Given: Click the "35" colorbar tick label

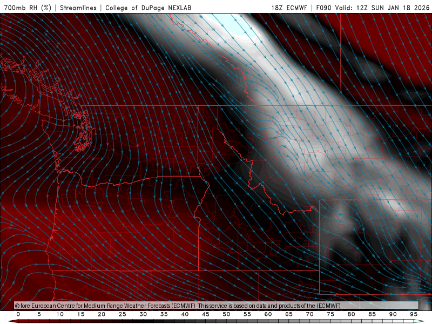Looking at the screenshot, I should [x=164, y=314].
